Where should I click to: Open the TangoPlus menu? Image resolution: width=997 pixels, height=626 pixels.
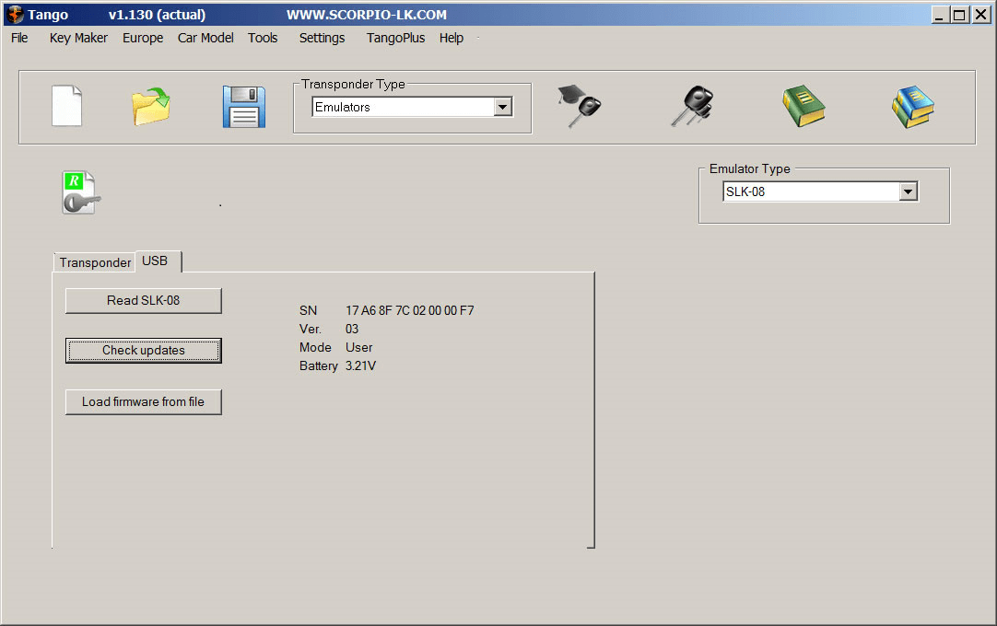pyautogui.click(x=395, y=38)
